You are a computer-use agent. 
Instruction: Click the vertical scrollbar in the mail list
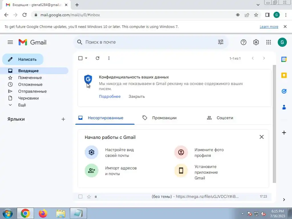274,124
